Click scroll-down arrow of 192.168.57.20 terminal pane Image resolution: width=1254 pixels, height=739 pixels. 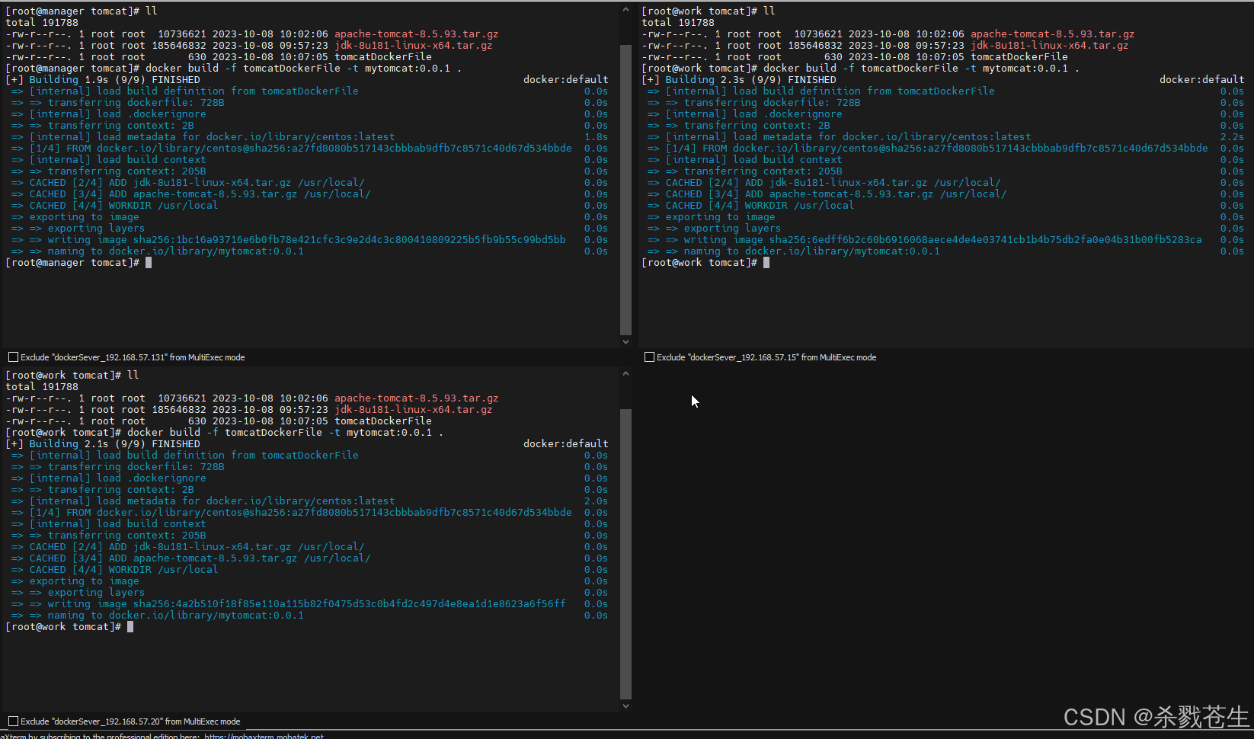click(x=625, y=706)
